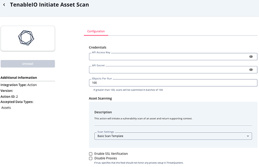Enable SSL Verification checkbox
This screenshot has width=259, height=167.
point(91,154)
